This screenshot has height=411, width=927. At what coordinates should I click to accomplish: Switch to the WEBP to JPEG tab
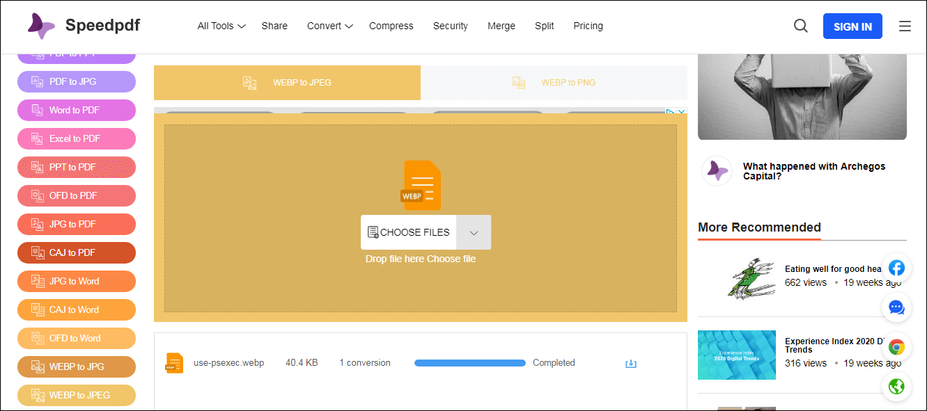pyautogui.click(x=287, y=83)
